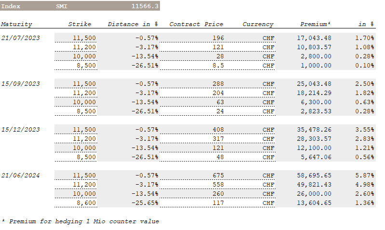Viewport: 385px width, 230px height.
Task: Click contract price 260
Action: pyautogui.click(x=218, y=194)
